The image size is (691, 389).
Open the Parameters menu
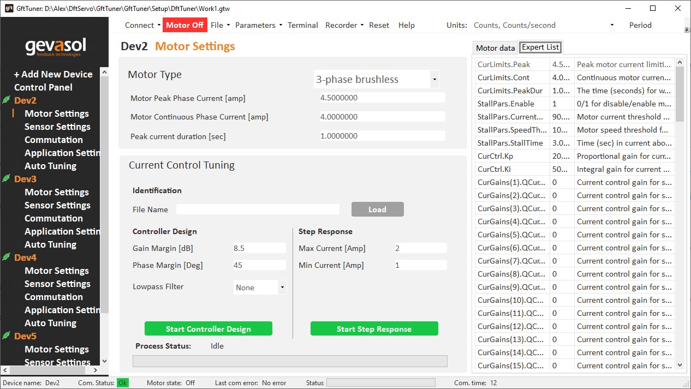[x=258, y=25]
